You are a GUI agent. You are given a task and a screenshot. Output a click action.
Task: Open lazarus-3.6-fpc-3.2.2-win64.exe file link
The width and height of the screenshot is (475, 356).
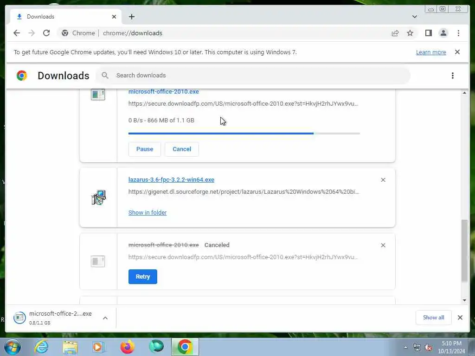click(171, 179)
